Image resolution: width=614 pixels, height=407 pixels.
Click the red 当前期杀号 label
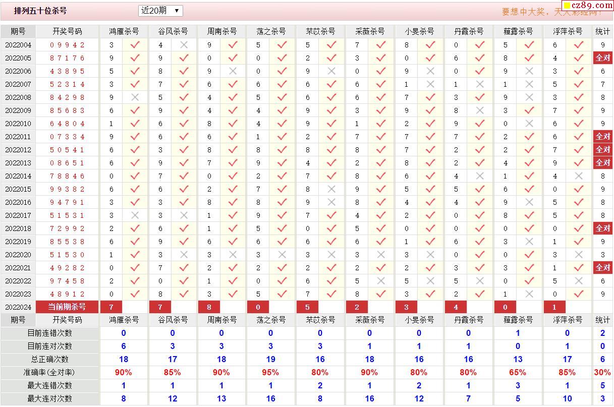tap(67, 307)
